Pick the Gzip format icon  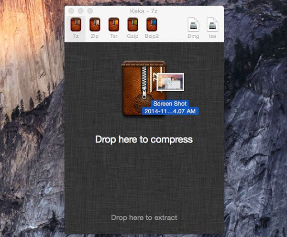coord(132,25)
